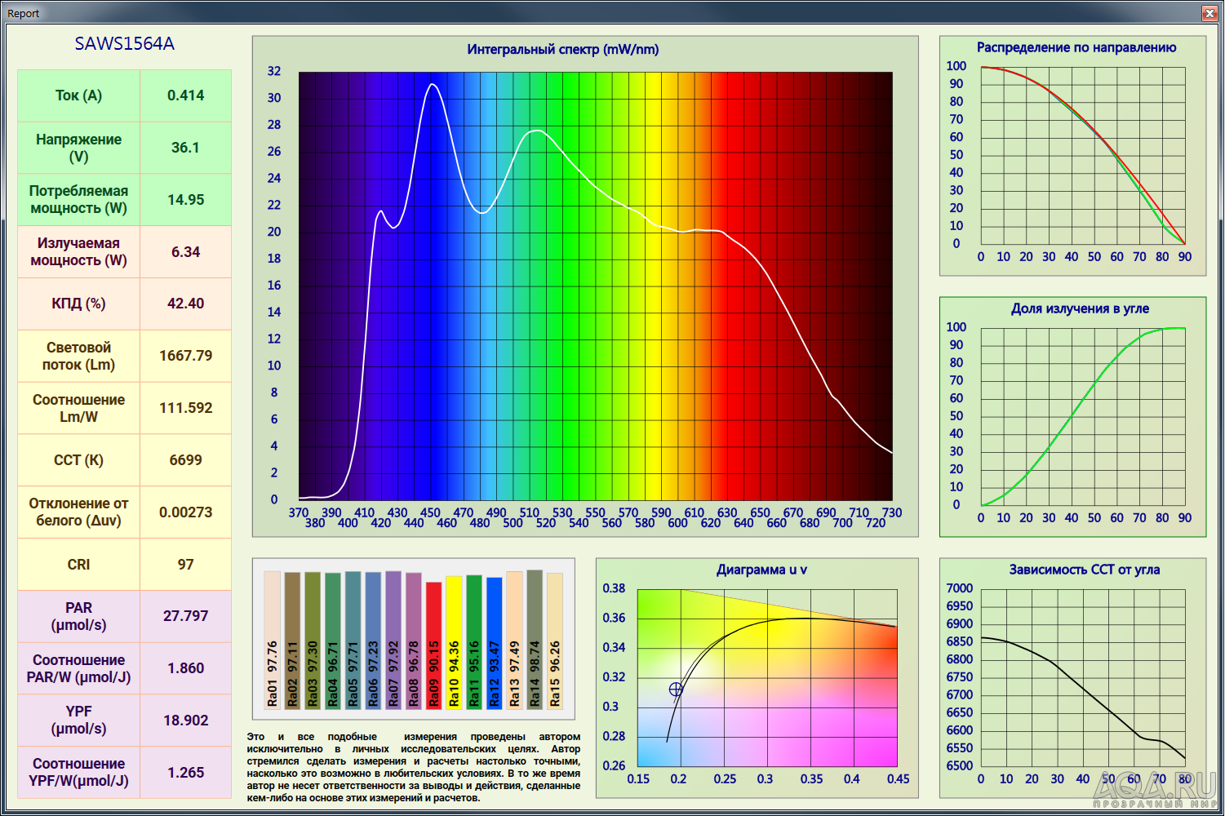Click the Ra04 96.71 color bar

tap(333, 641)
